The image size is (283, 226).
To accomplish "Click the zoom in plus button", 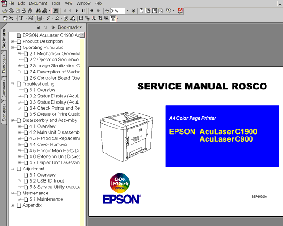I will [x=133, y=11].
